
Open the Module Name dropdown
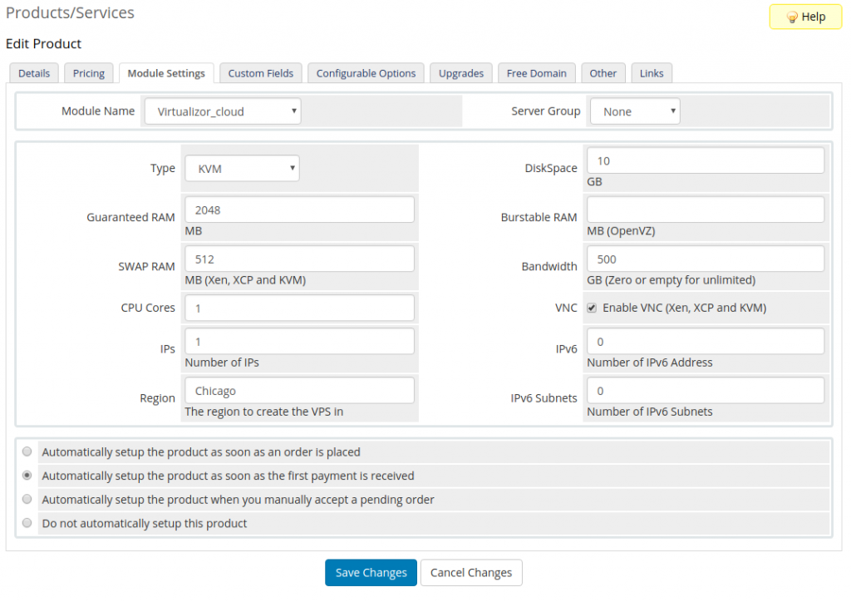223,111
